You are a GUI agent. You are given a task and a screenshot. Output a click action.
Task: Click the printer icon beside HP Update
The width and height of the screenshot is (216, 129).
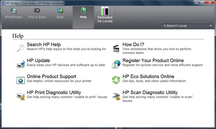21,64
